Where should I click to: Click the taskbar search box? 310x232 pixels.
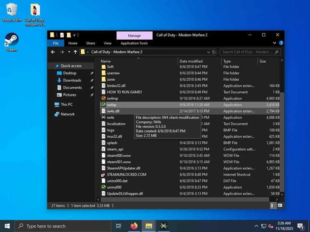(x=63, y=226)
